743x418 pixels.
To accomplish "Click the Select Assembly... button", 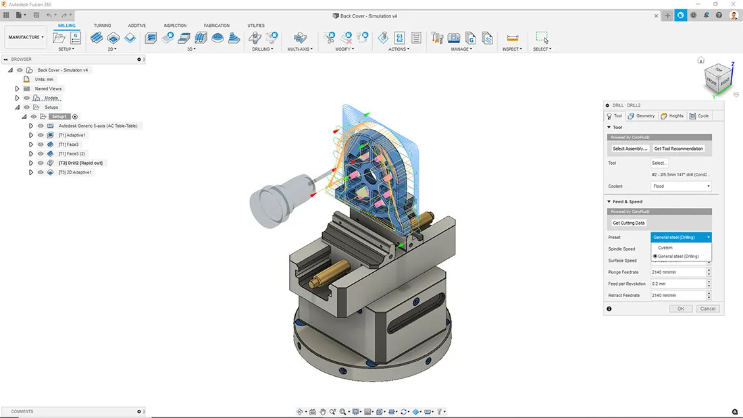I will pyautogui.click(x=630, y=149).
